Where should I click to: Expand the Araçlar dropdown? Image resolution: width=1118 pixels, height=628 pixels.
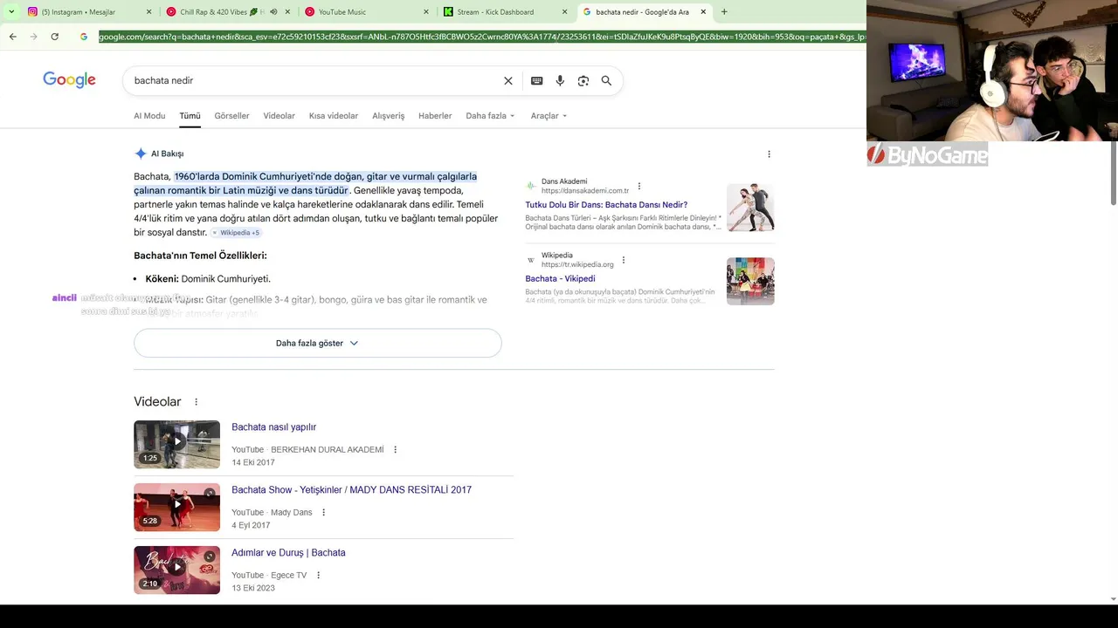pos(549,115)
